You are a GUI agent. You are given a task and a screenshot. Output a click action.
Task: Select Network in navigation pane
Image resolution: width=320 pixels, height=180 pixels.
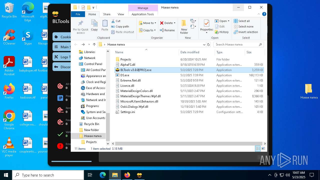pyautogui.click(x=87, y=58)
